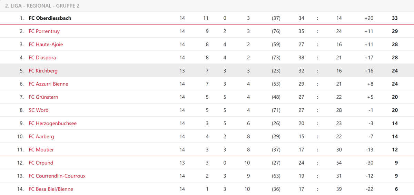Click FC Besa Biel/Bienne's 6 points value
The image size is (414, 195).
coord(396,189)
